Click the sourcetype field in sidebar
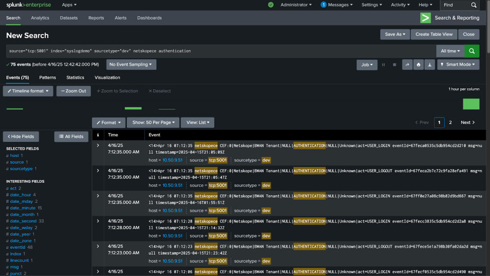The height and width of the screenshot is (276, 490). tap(21, 169)
